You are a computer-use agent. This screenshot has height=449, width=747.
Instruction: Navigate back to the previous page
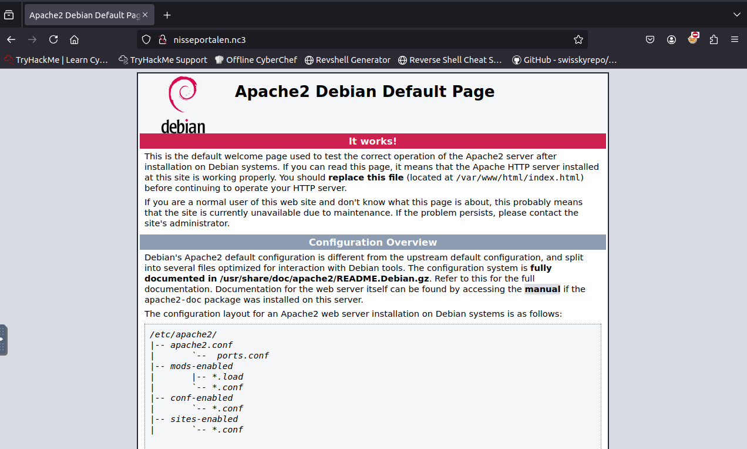(11, 39)
